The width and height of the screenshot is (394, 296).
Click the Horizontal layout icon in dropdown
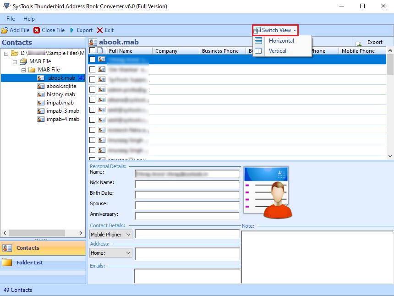[258, 41]
